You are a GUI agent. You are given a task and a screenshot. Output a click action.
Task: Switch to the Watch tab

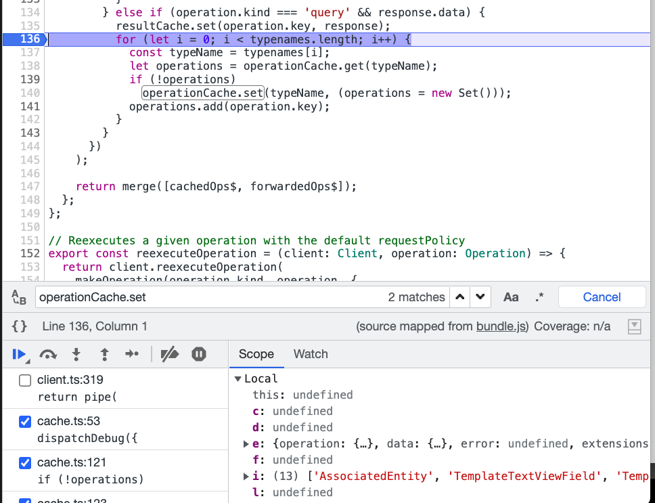pyautogui.click(x=311, y=353)
